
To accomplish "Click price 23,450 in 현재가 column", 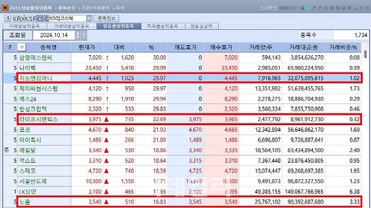I will click(94, 68).
